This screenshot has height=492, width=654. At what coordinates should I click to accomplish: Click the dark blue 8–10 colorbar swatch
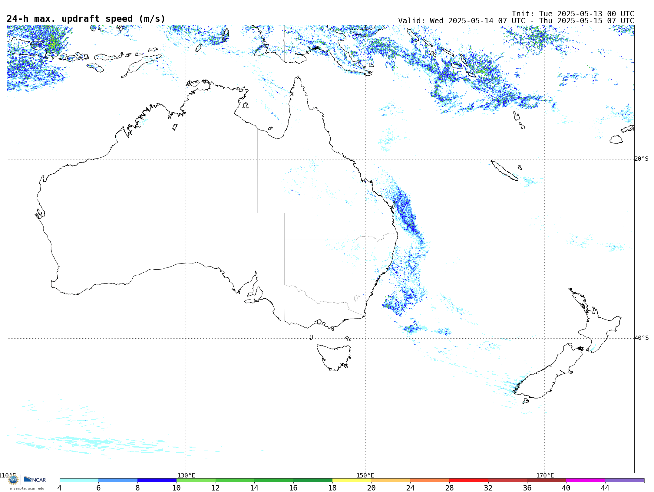coord(157,481)
